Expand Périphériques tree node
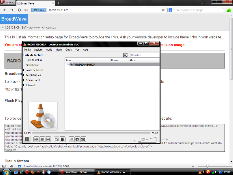Viewport: 233px width, 175px height. coord(24,75)
